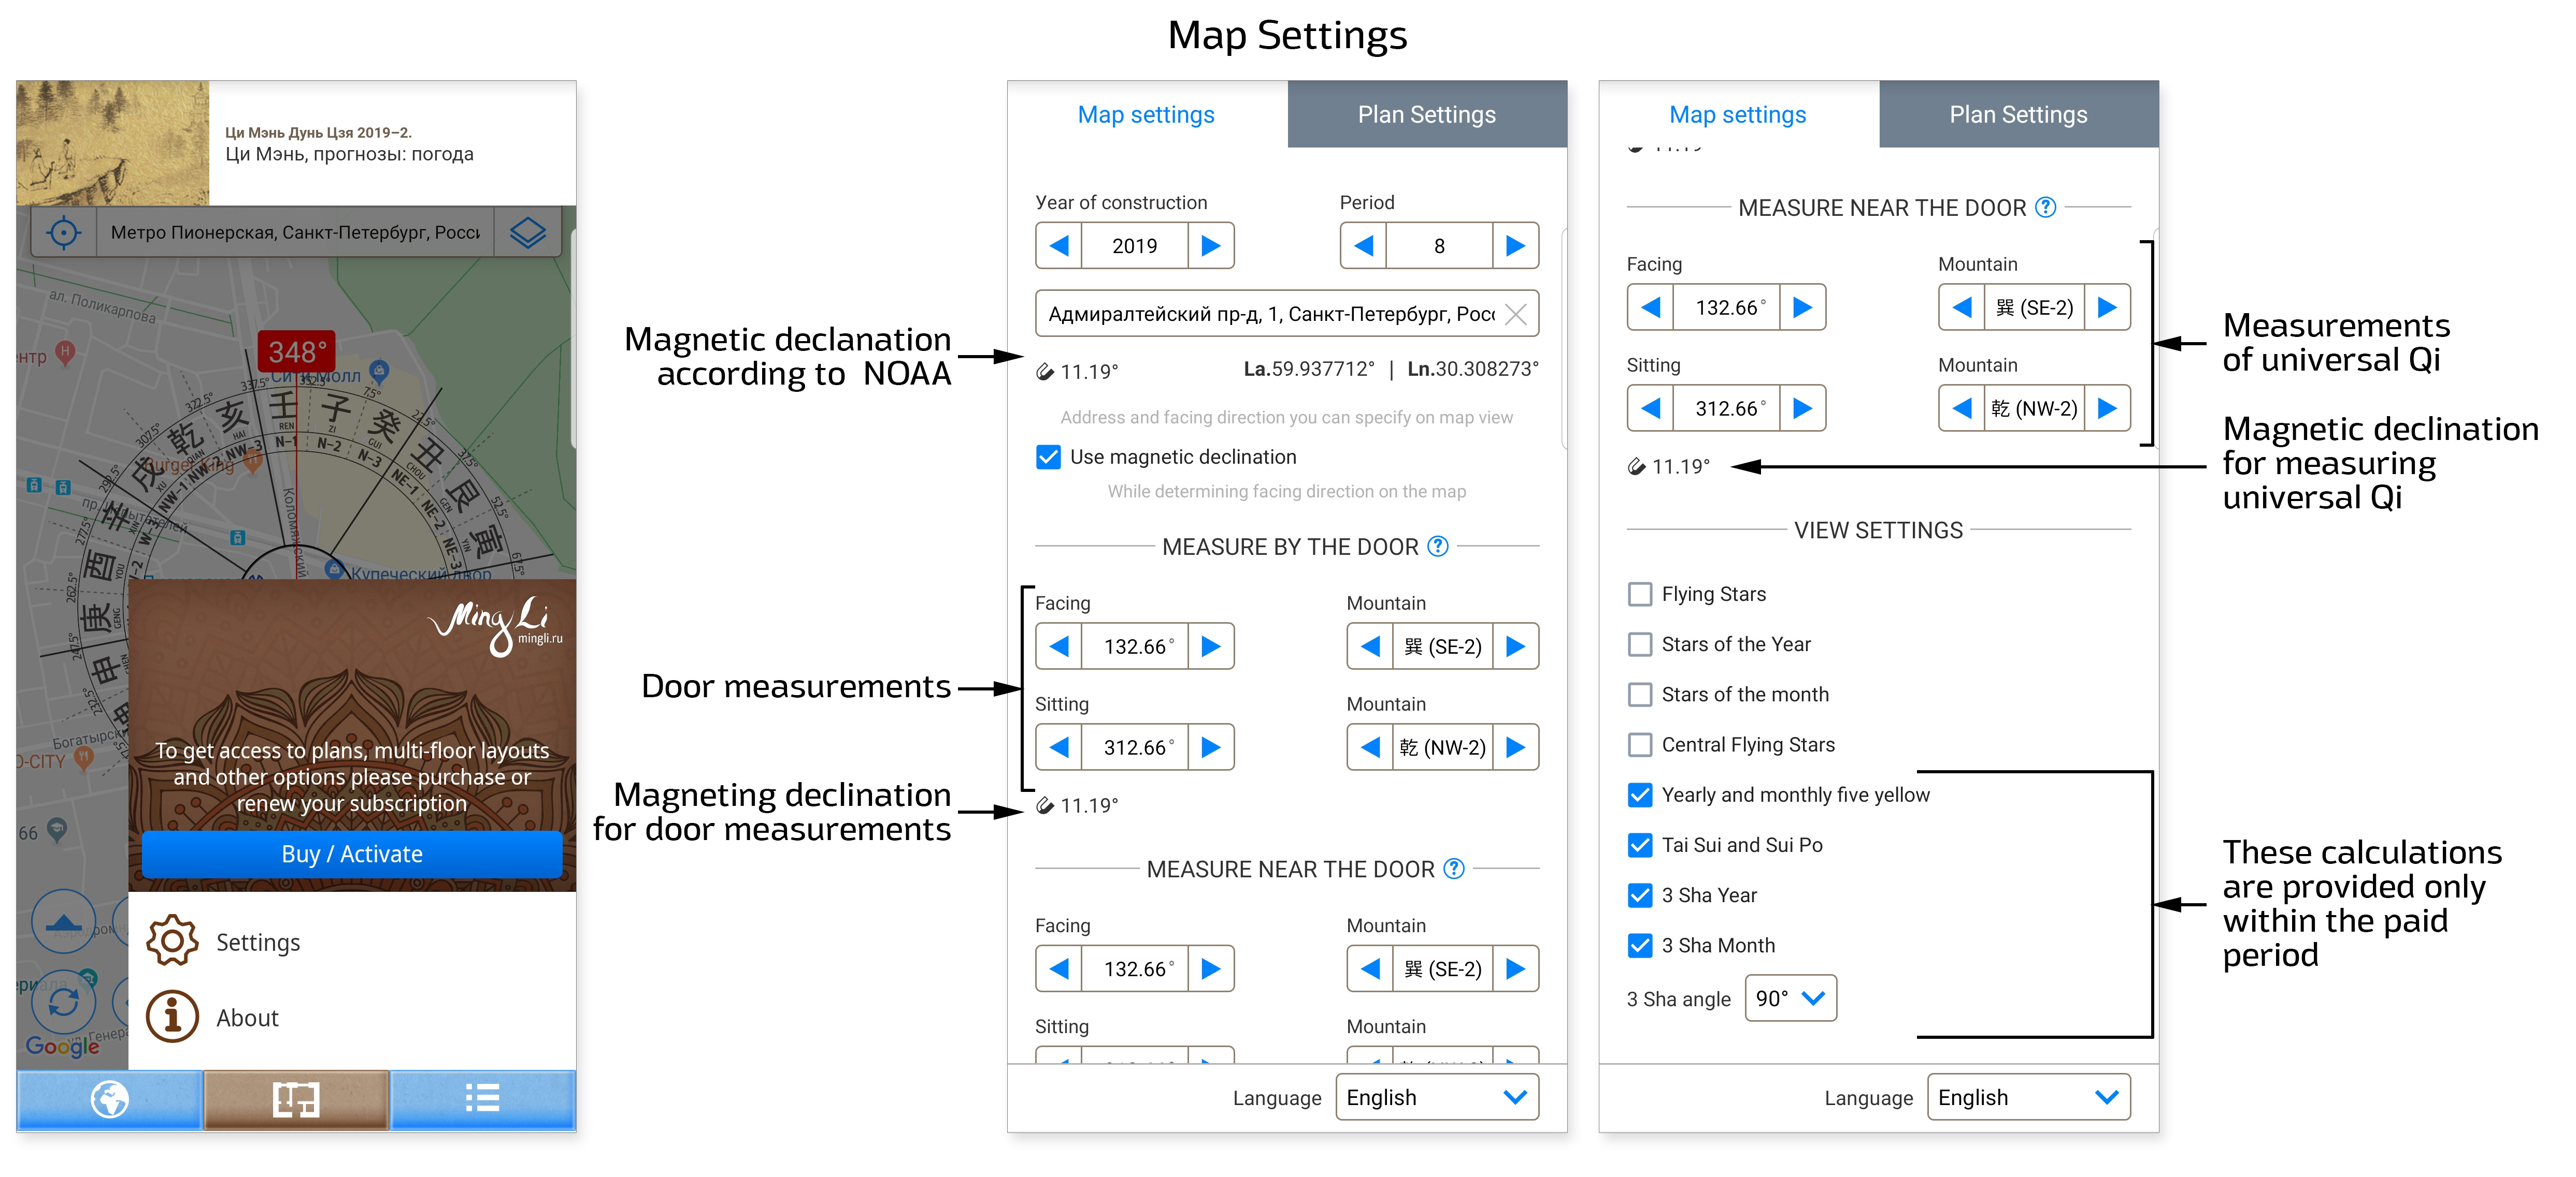Click the Settings gear icon

[x=172, y=940]
